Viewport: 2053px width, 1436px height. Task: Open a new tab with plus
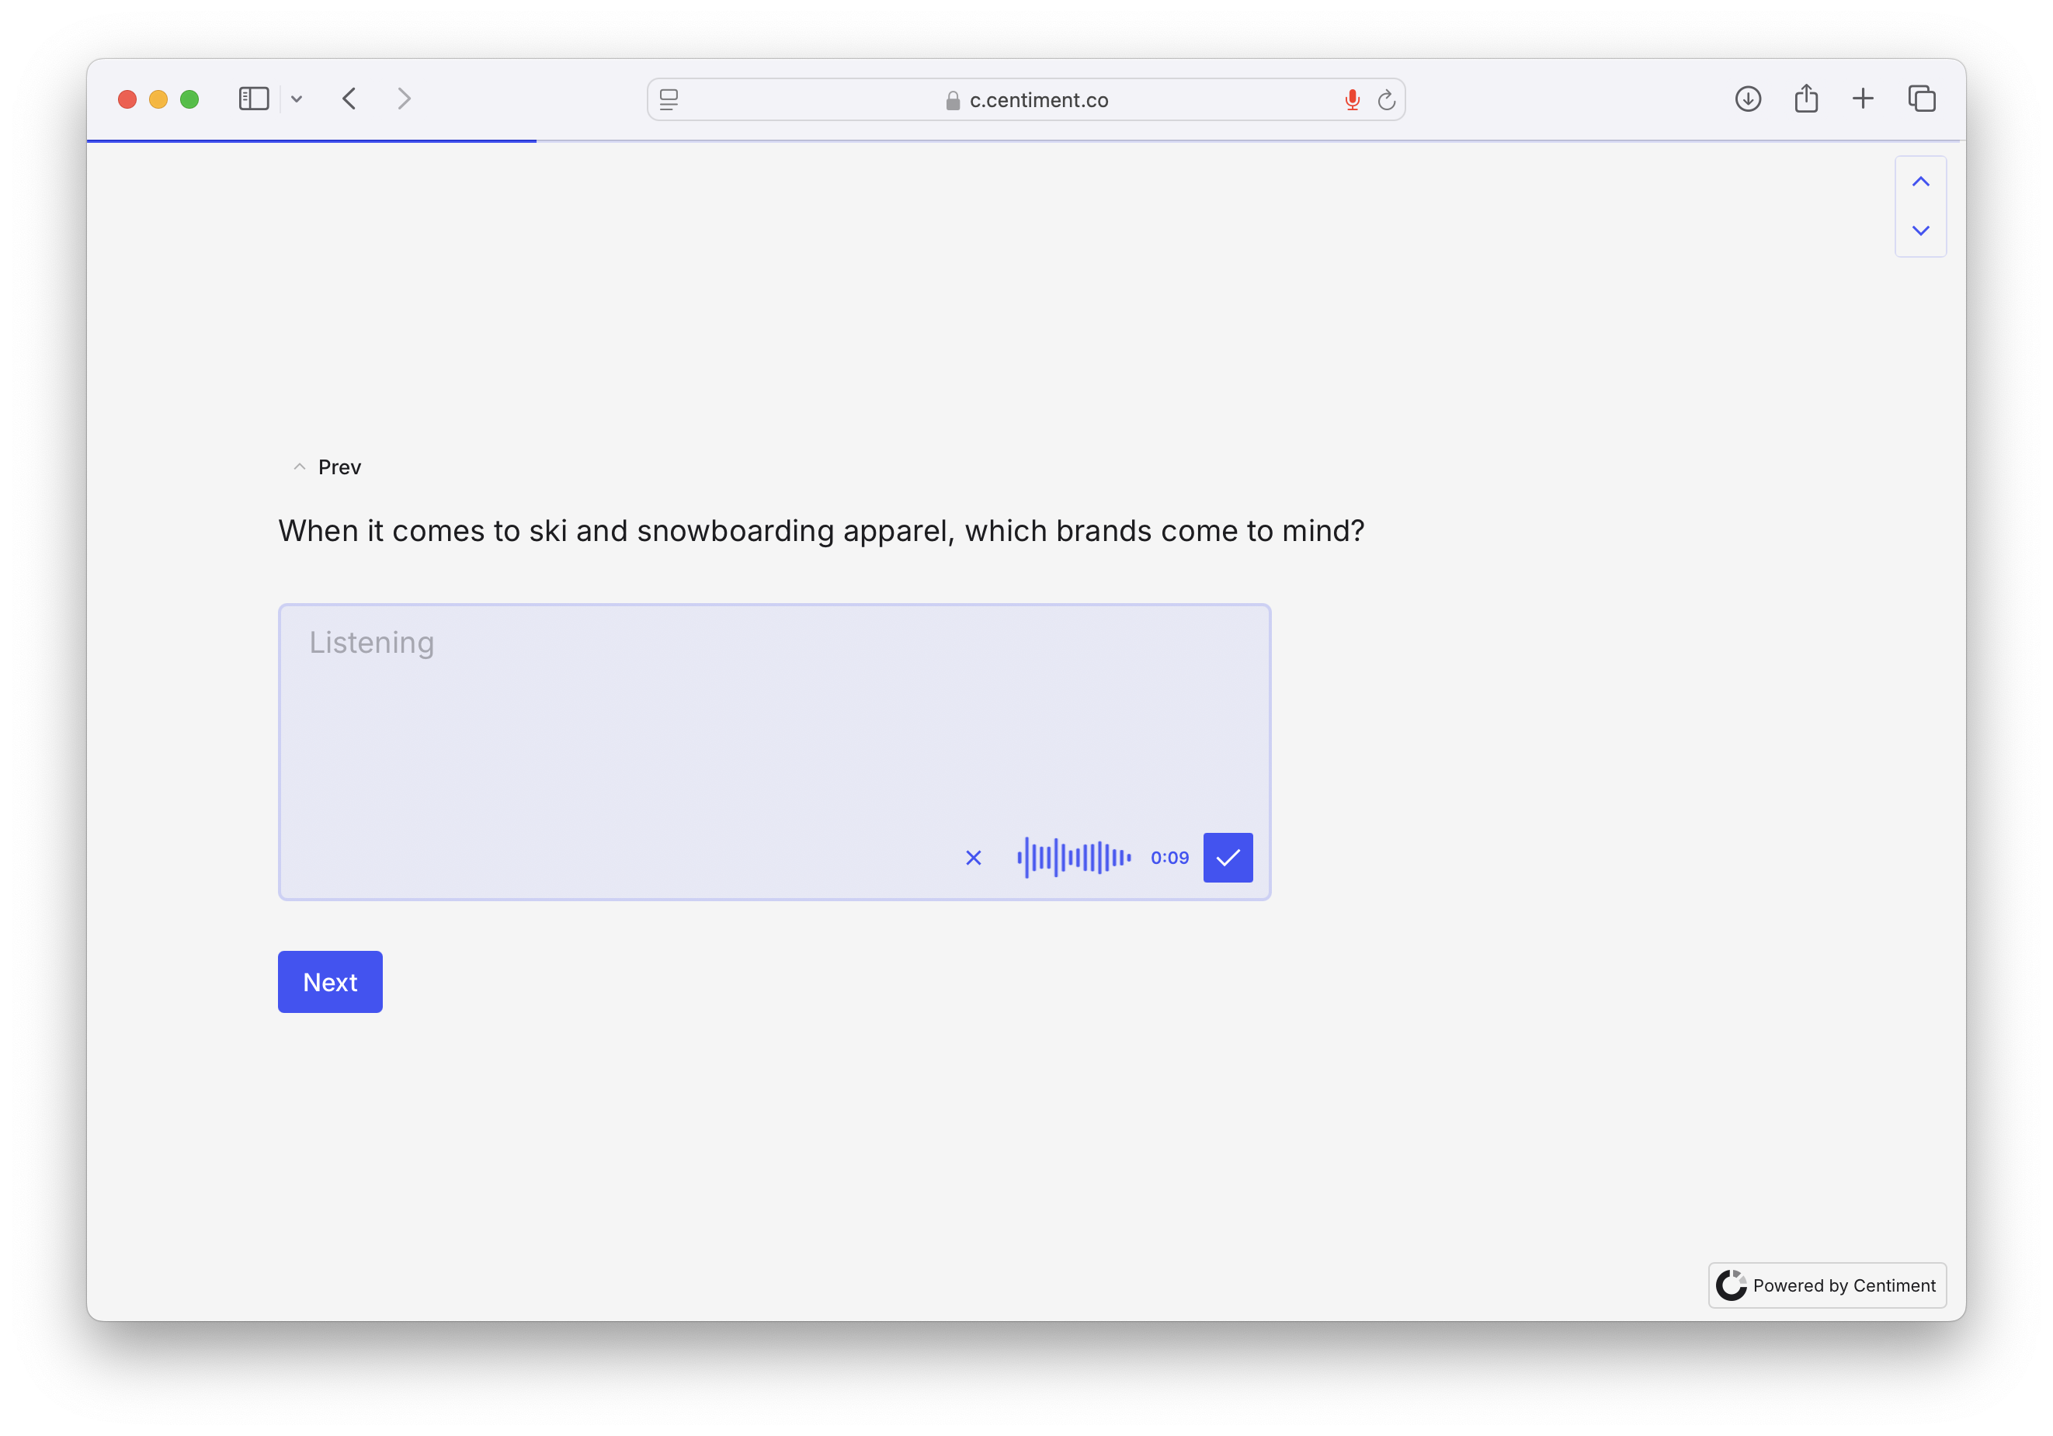(1863, 99)
